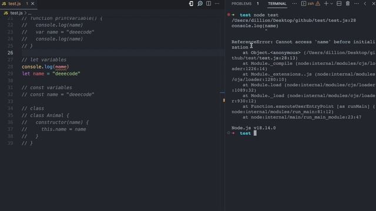376x211 pixels.
Task: Click the red failed command decoration in terminal
Action: tap(229, 15)
